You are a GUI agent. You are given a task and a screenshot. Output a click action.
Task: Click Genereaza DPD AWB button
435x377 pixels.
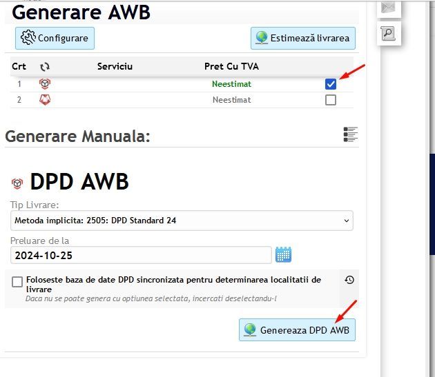pyautogui.click(x=297, y=330)
